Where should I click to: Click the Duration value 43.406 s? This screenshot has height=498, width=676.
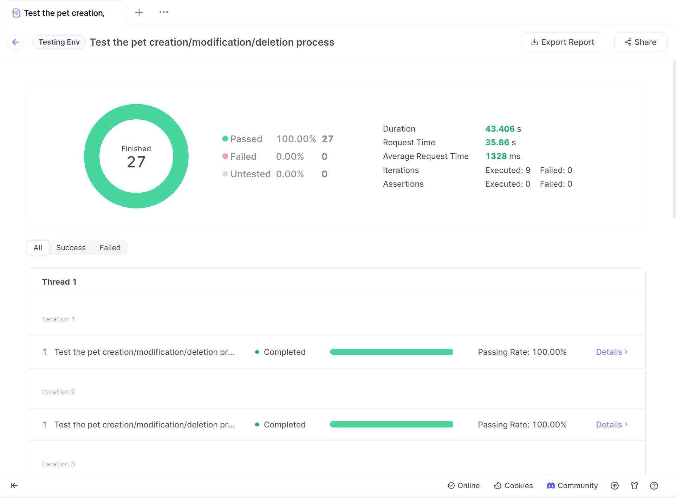point(503,129)
